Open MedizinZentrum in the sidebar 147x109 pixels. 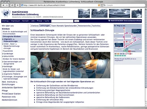coord(9,100)
